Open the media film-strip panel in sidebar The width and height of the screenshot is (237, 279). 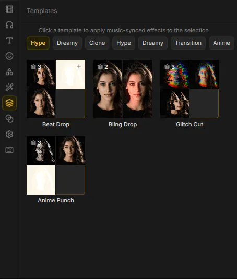(9, 9)
